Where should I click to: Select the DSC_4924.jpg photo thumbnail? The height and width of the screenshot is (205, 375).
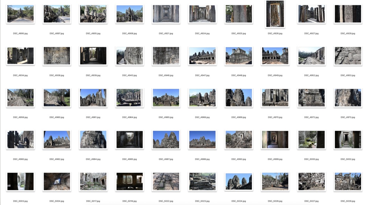tap(202, 14)
